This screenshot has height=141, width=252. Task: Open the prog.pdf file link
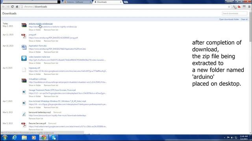(x=32, y=35)
